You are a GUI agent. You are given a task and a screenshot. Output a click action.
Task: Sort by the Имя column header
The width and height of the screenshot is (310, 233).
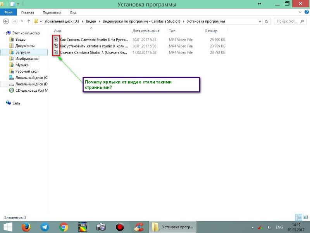[57, 31]
